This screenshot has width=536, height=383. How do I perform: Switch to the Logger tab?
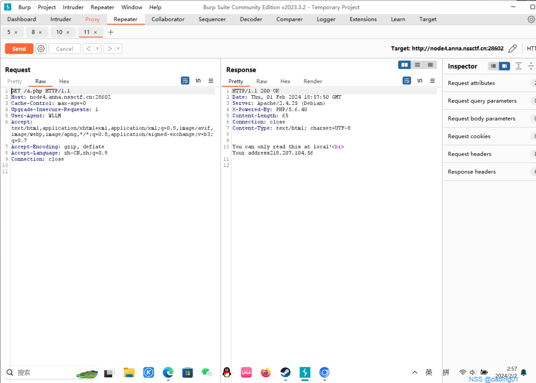pyautogui.click(x=326, y=19)
